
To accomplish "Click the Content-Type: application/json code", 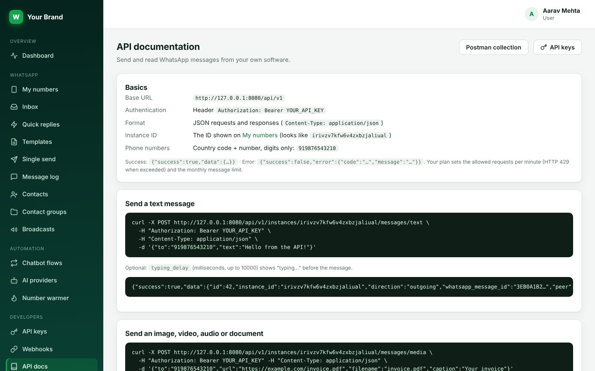I will click(x=332, y=123).
